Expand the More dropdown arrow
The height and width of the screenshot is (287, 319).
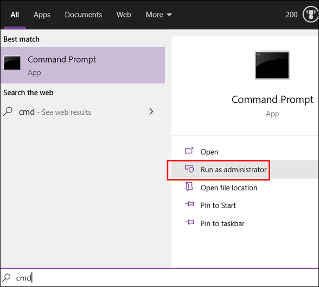[169, 15]
